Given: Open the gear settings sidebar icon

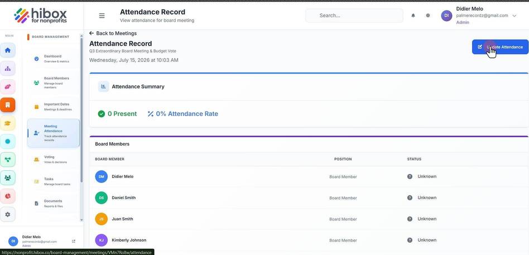Looking at the screenshot, I should [x=8, y=214].
